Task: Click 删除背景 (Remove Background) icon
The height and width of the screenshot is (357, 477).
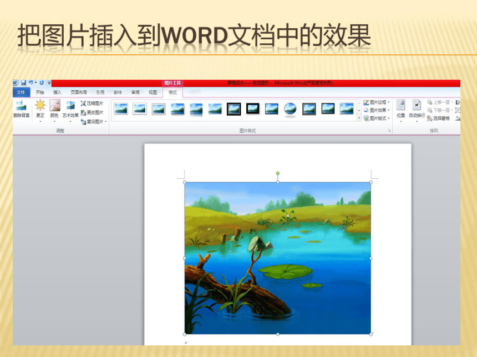Action: click(x=21, y=109)
